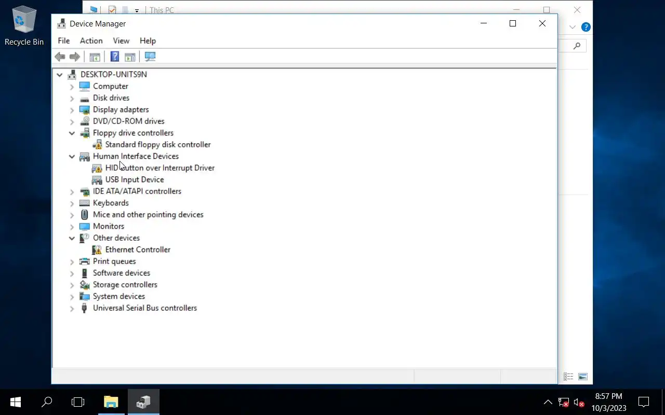Open the network status tray icon

[564, 402]
